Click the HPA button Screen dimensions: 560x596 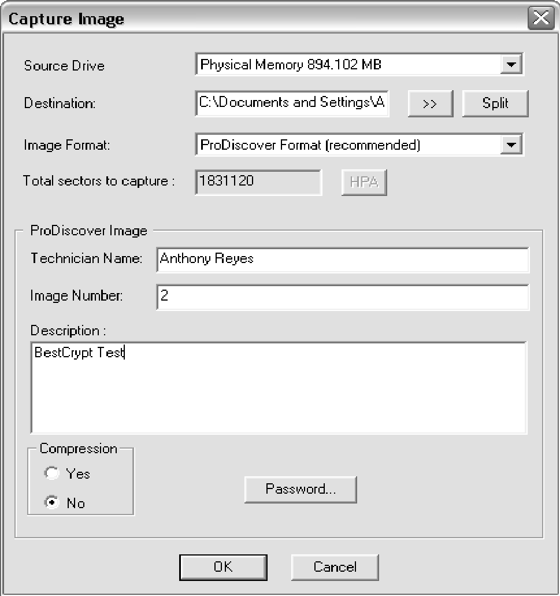pyautogui.click(x=364, y=183)
